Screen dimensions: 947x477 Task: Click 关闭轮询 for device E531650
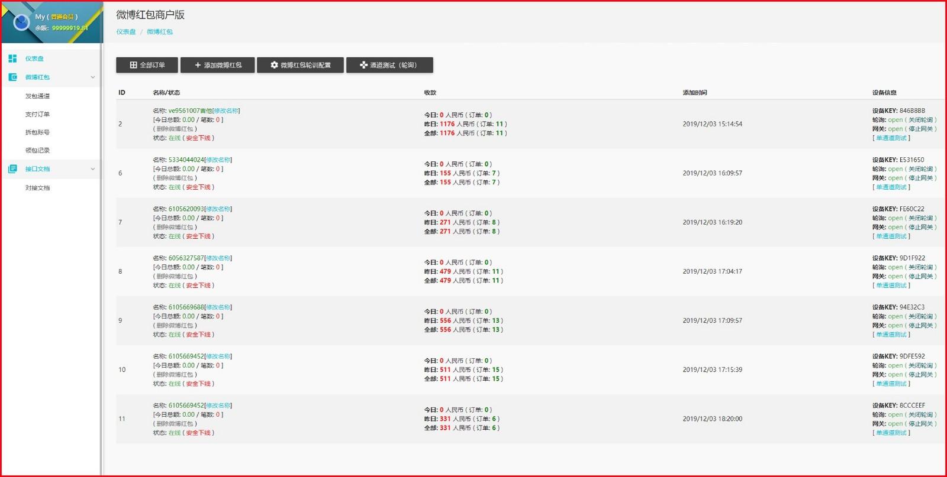point(920,169)
